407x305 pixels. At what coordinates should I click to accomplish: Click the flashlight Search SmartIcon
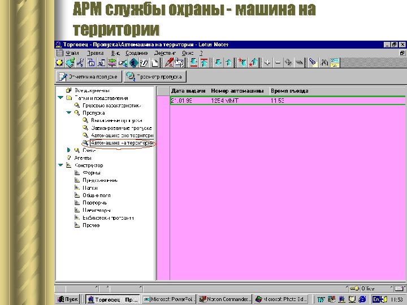coord(313,63)
